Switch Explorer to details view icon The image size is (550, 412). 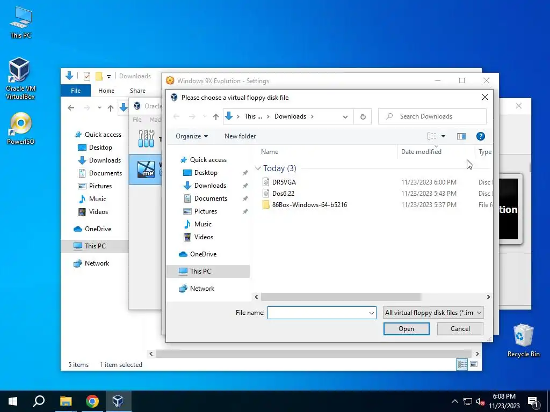pos(462,364)
